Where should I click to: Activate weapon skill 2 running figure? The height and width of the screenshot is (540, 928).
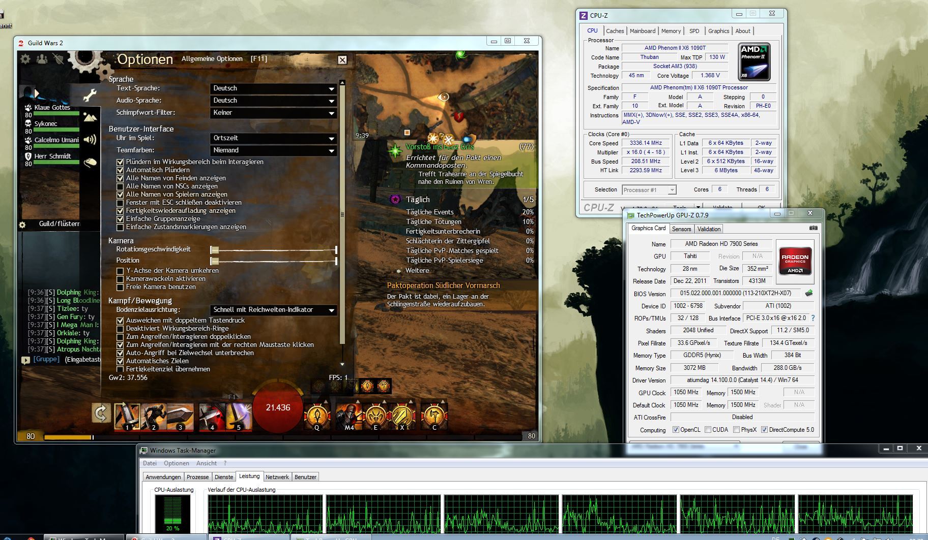154,416
